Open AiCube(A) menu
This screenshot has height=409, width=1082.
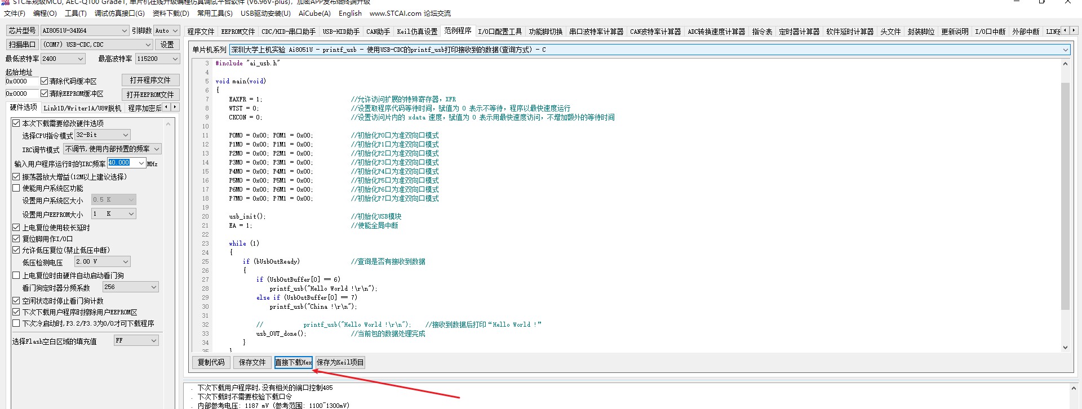[x=314, y=13]
